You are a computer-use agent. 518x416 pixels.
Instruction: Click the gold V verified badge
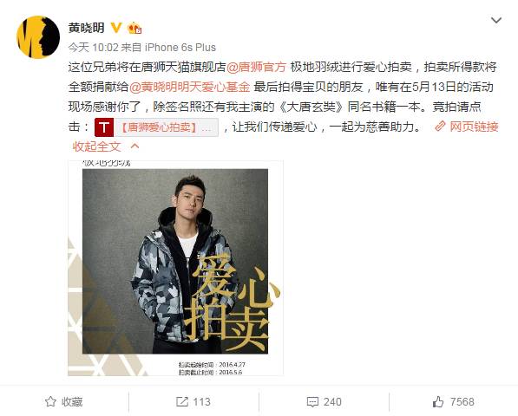tap(116, 28)
